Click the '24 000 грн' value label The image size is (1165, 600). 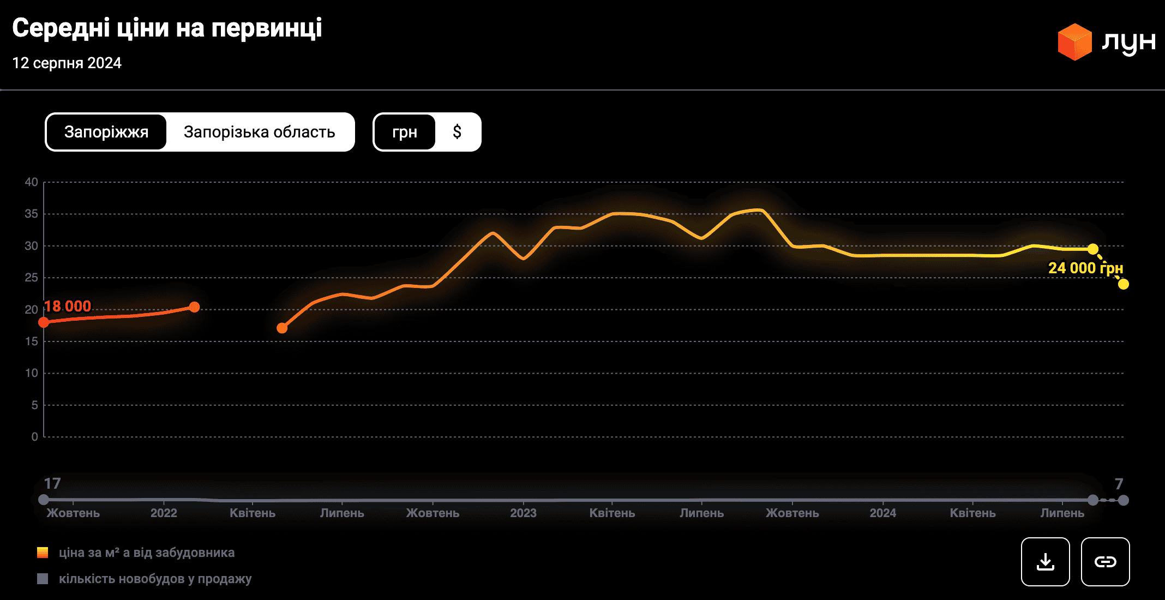coord(1085,268)
